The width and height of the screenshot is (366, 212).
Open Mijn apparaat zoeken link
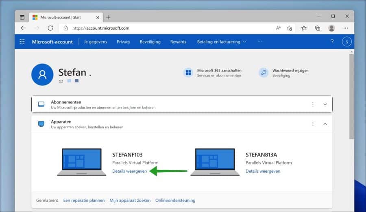tap(130, 200)
